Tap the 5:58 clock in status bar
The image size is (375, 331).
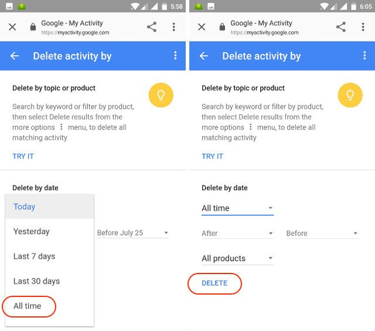coord(176,7)
